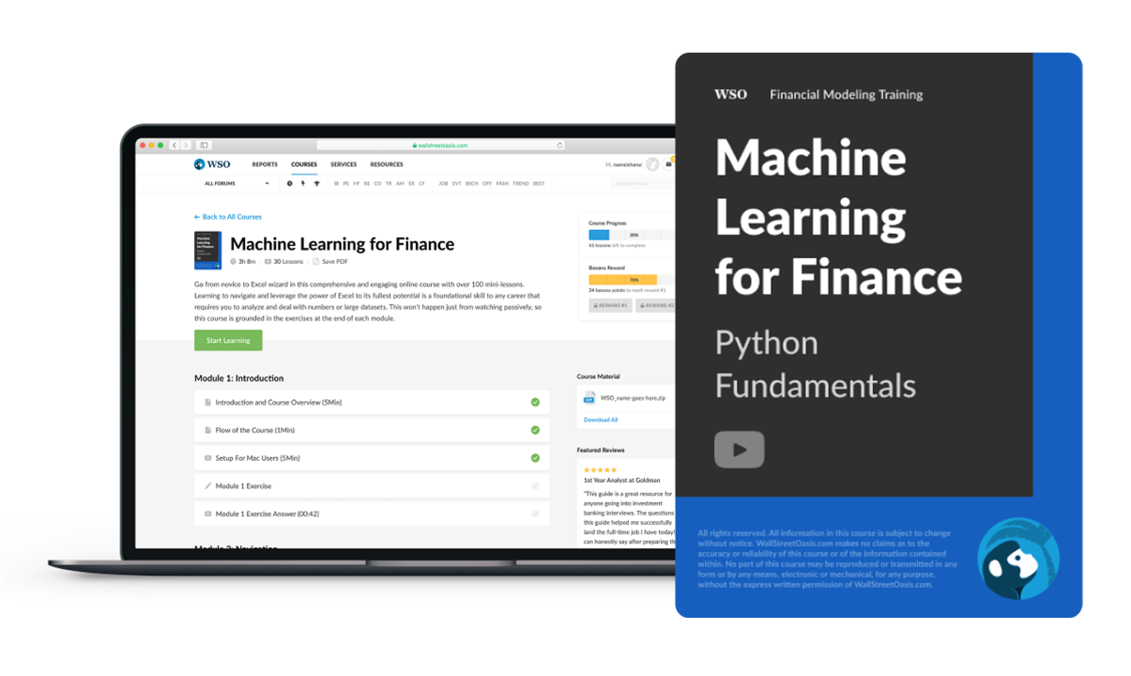The width and height of the screenshot is (1131, 676).
Task: Open the Resources menu in header
Action: [386, 164]
